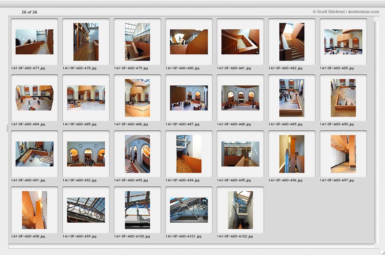Click filename text 1A1-GF-AGO-A83.jpg
The image size is (385, 255).
337,68
